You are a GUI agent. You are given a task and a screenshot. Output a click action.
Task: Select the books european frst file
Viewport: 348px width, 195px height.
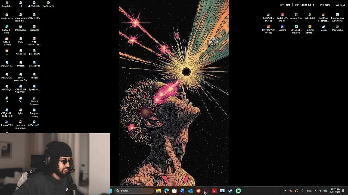[x=21, y=77]
